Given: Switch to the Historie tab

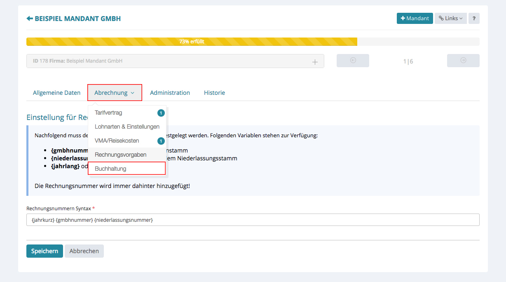Looking at the screenshot, I should pos(214,93).
